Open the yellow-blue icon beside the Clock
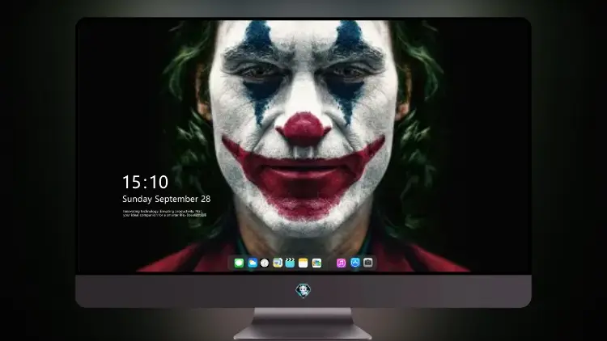The width and height of the screenshot is (607, 341). tap(278, 263)
